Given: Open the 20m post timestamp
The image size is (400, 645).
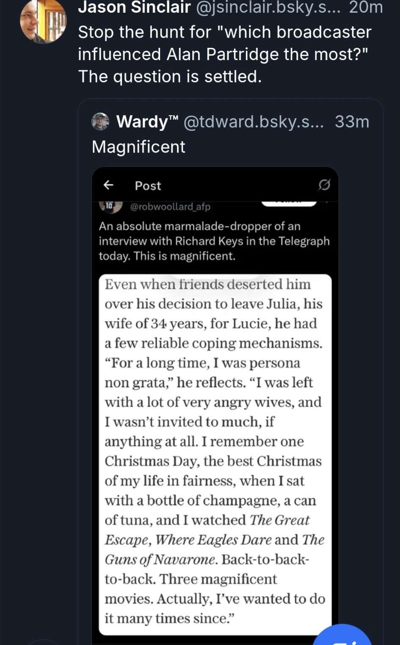Looking at the screenshot, I should (366, 8).
